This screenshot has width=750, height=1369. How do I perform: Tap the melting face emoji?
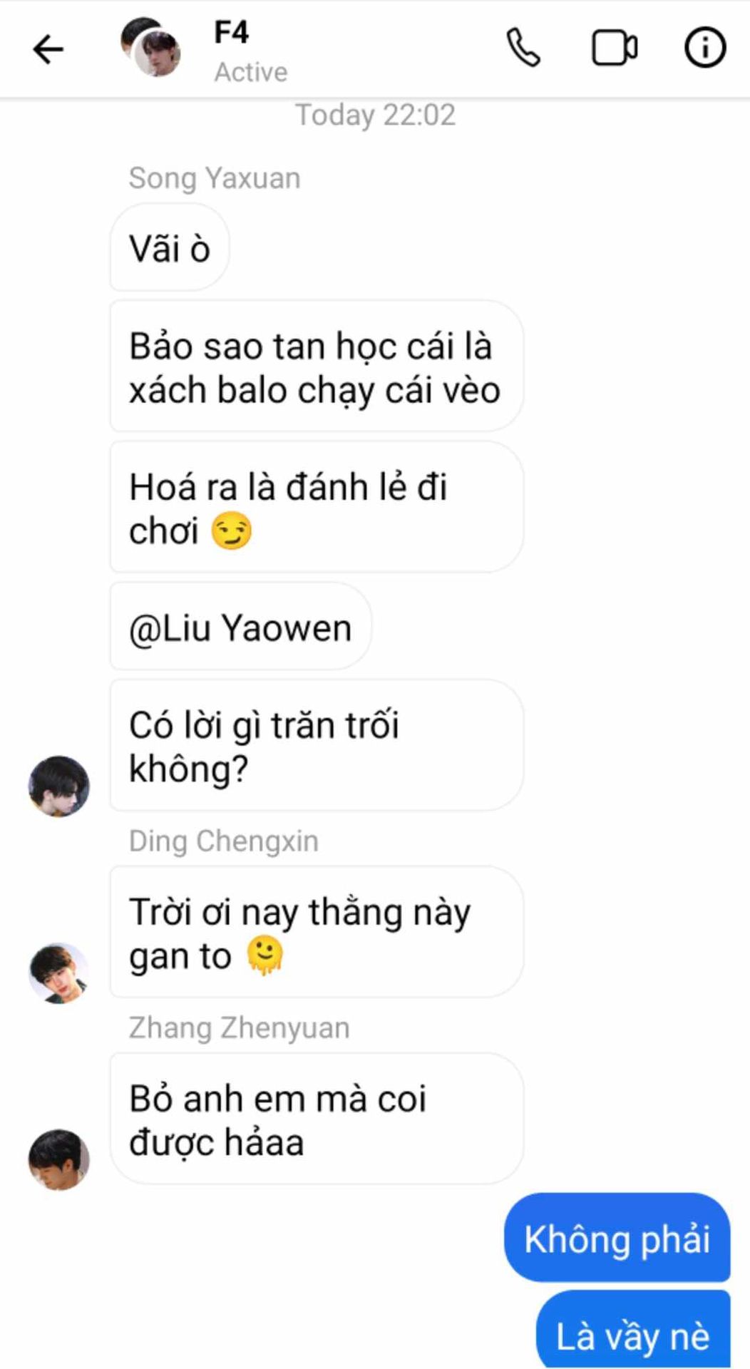click(265, 955)
